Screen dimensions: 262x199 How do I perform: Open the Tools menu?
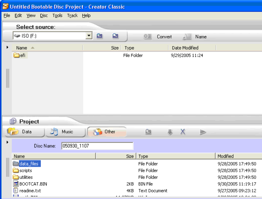(x=57, y=15)
